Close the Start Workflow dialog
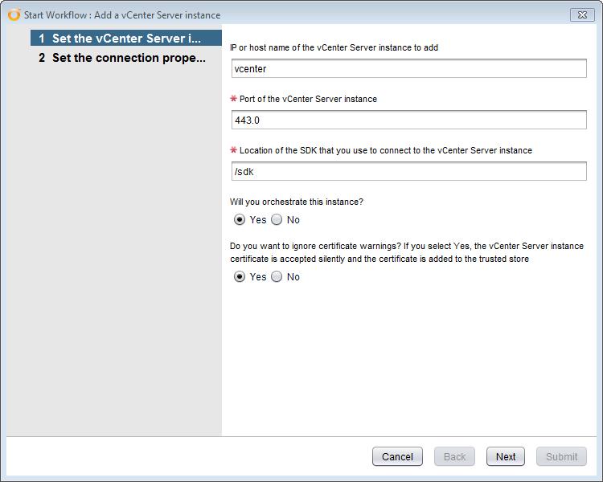This screenshot has width=603, height=482. click(x=582, y=15)
